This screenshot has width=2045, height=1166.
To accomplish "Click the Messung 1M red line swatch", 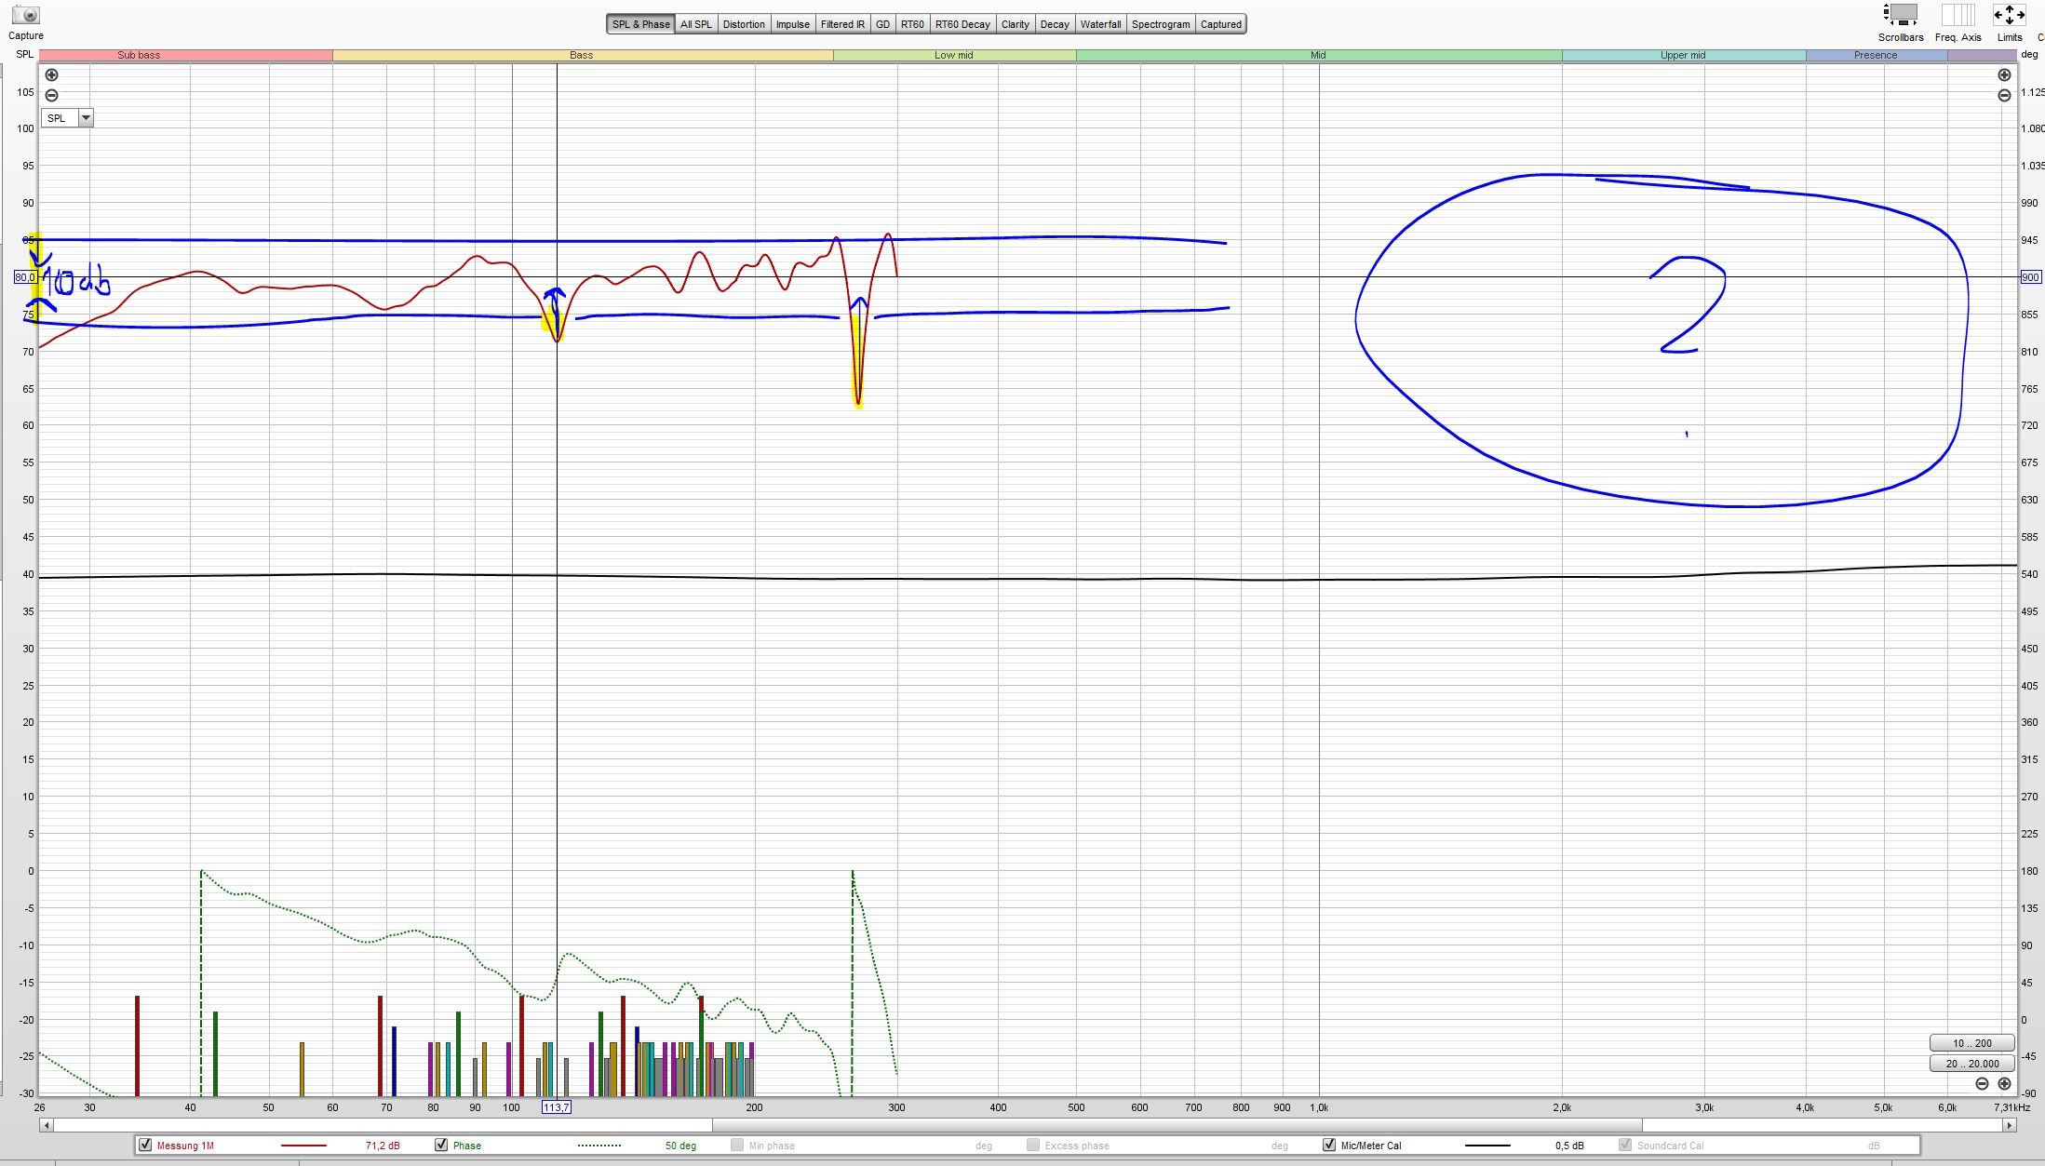I will tap(303, 1146).
